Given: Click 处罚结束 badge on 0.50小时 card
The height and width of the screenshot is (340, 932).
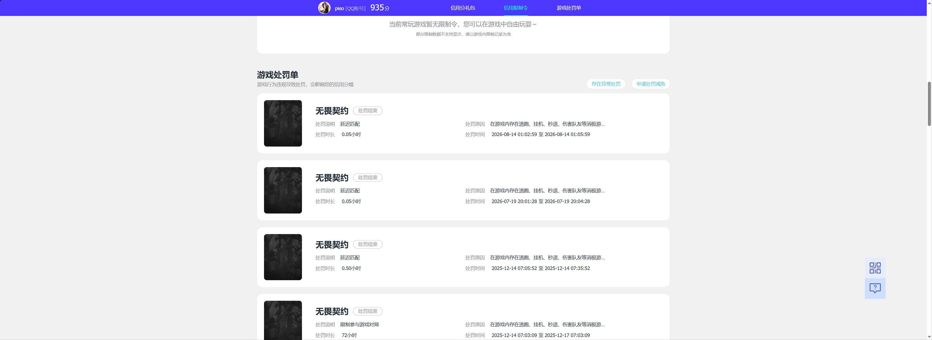Looking at the screenshot, I should point(368,244).
